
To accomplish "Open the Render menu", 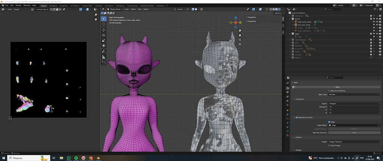I will click(18, 5).
